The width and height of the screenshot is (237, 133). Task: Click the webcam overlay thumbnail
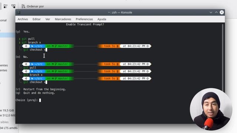coord(211,109)
